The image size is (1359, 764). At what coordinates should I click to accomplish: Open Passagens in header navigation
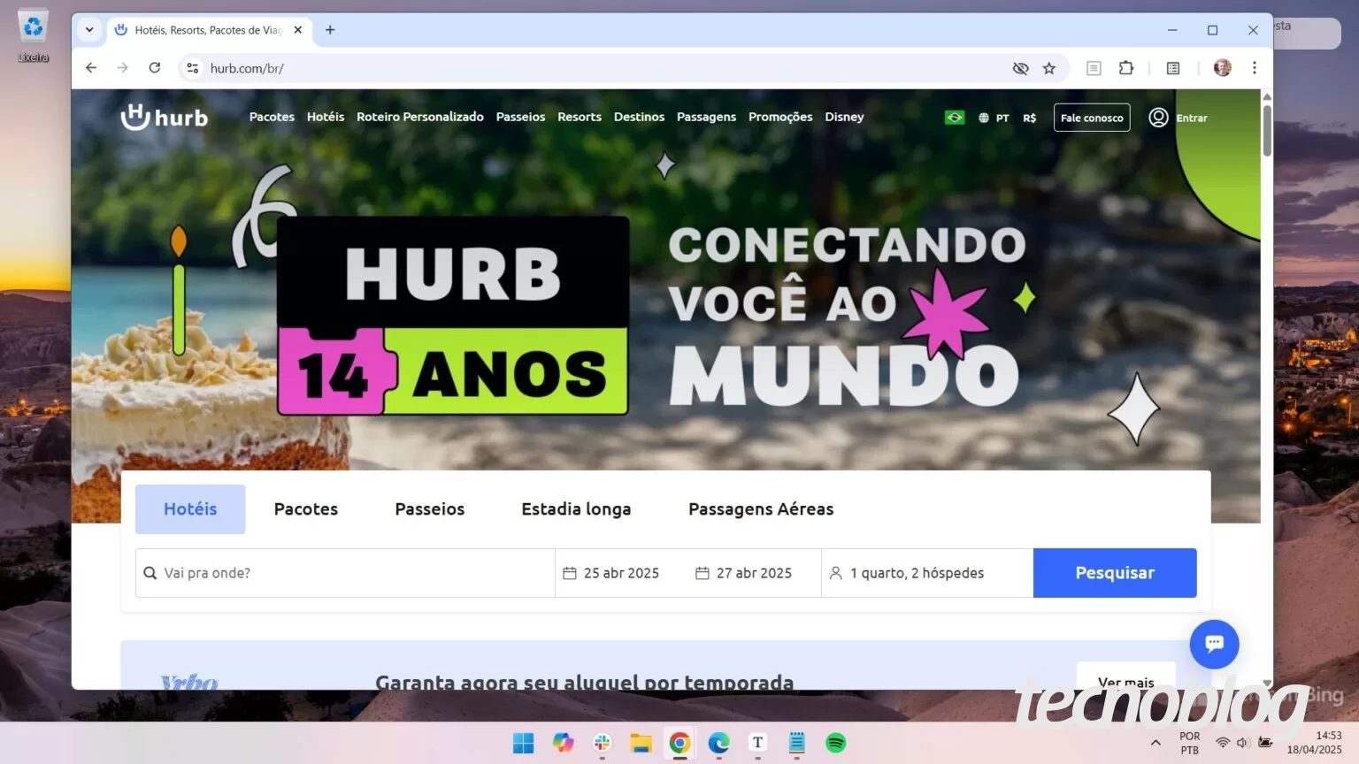point(706,117)
